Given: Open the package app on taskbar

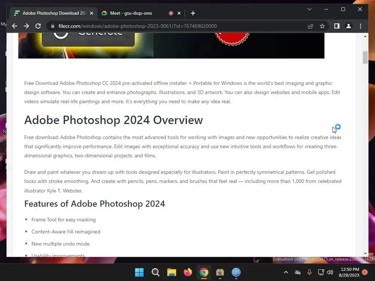Looking at the screenshot, I should pos(220,272).
